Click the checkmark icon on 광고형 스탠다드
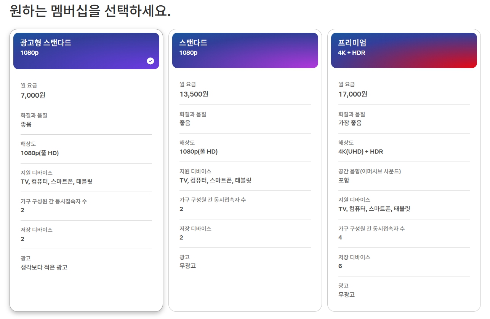This screenshot has width=490, height=319. [x=151, y=61]
